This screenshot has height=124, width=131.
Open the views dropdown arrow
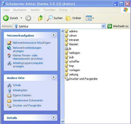coord(93,18)
